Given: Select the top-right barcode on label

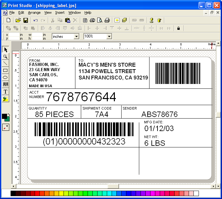Looking at the screenshot, I should 178,73.
